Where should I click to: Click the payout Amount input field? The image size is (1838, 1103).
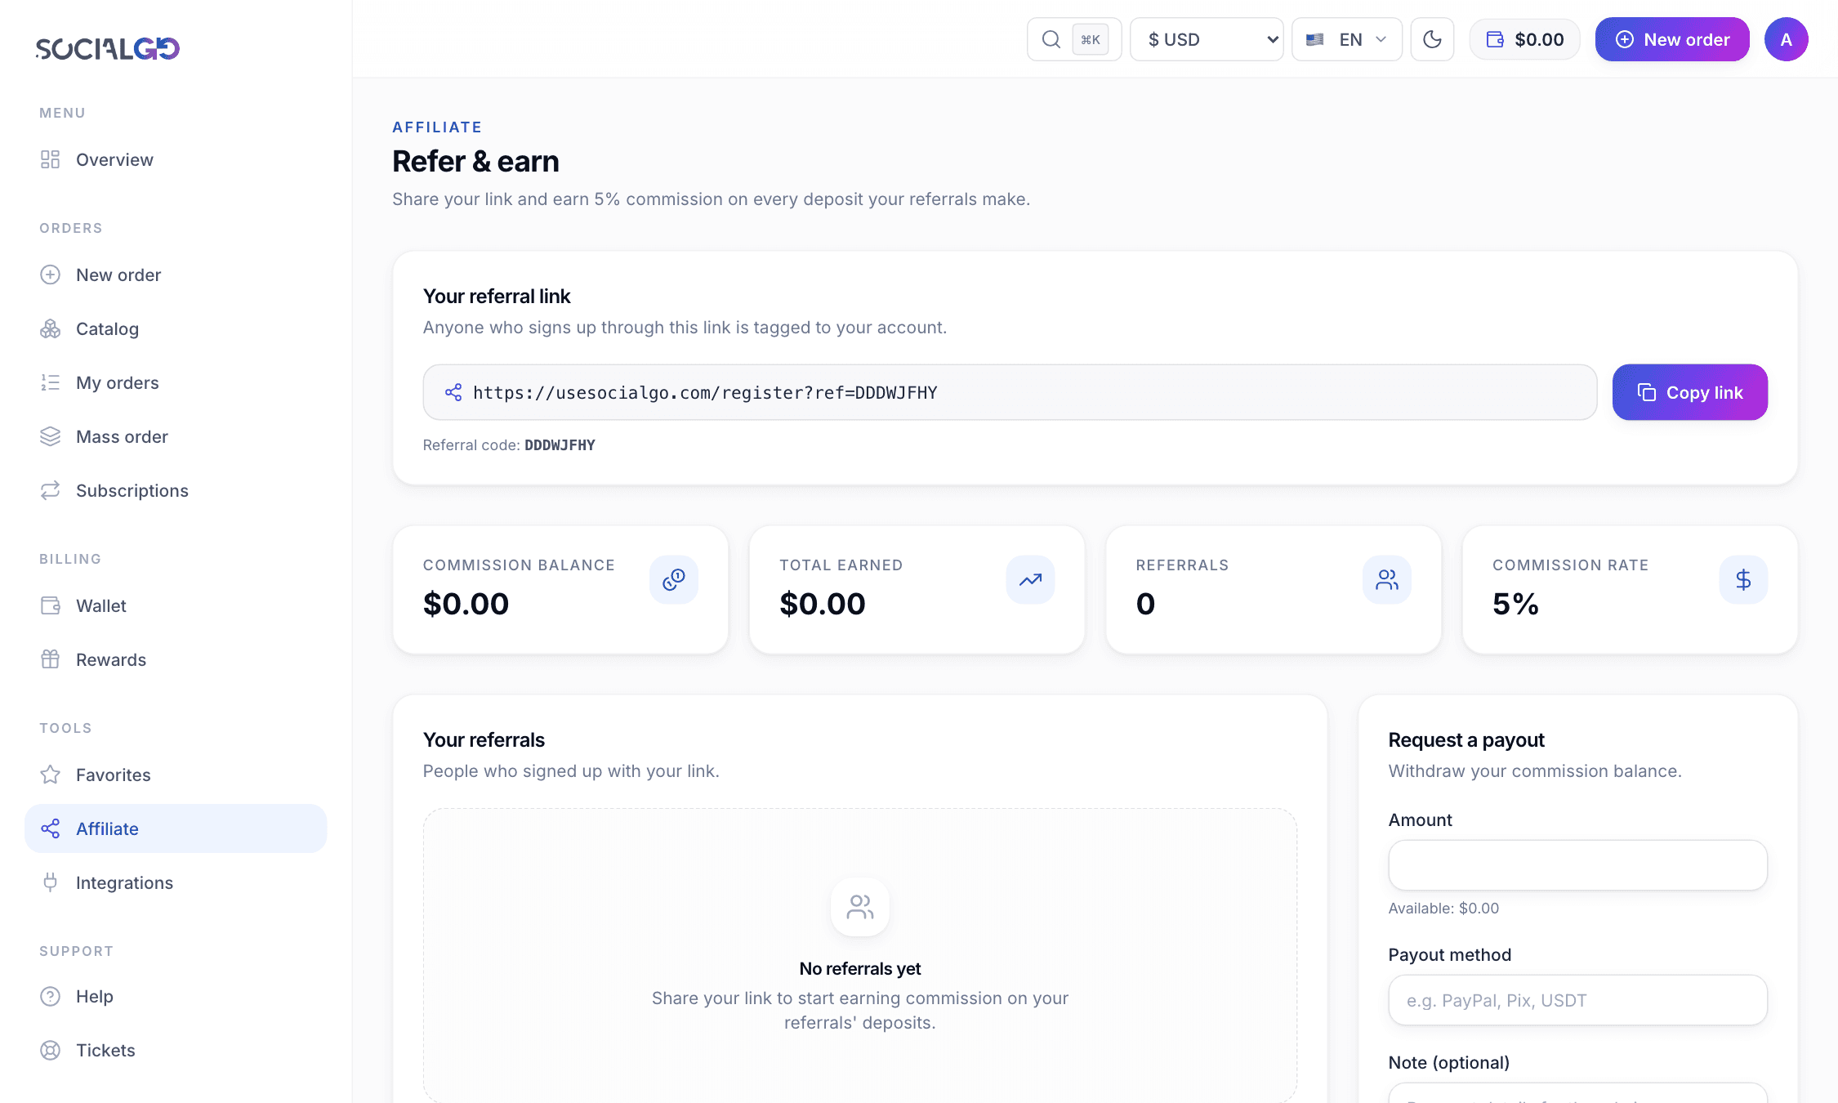(x=1577, y=865)
